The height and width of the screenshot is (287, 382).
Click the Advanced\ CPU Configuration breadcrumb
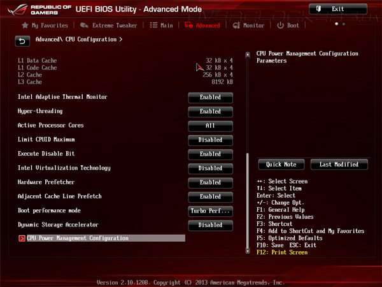pos(79,40)
